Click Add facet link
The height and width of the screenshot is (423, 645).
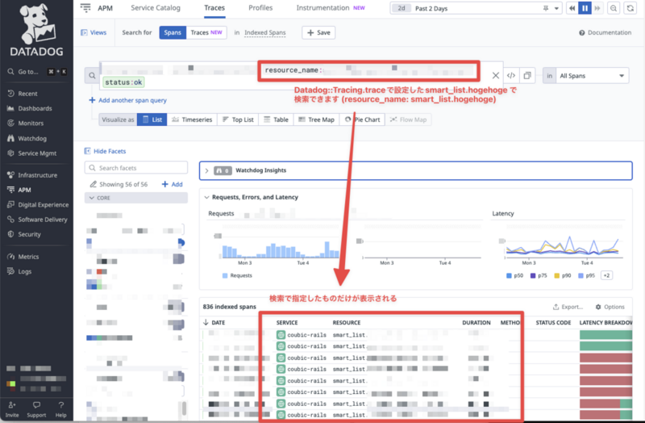pos(173,184)
